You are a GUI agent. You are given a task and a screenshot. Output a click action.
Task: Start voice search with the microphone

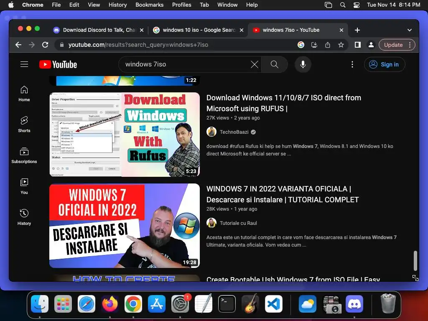(303, 64)
